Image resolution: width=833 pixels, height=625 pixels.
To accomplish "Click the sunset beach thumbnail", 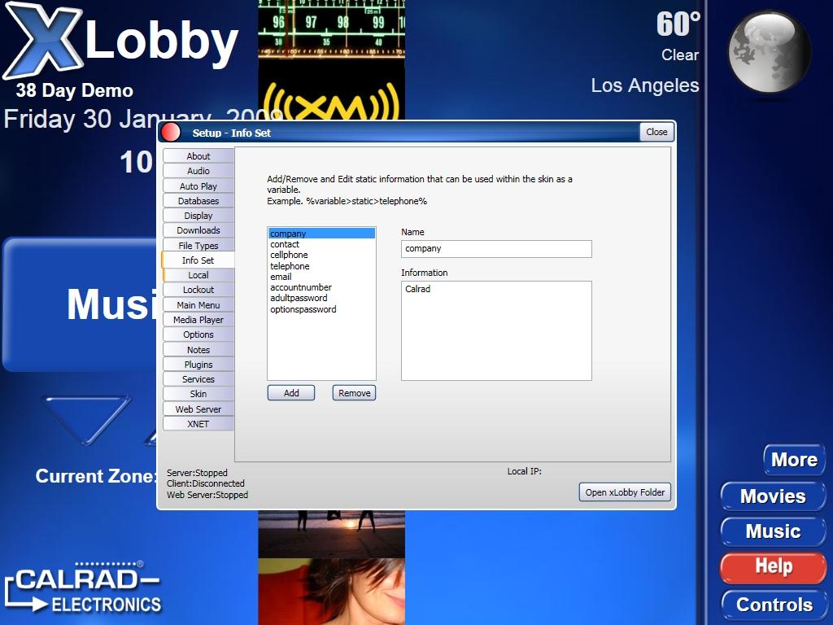I will (332, 534).
